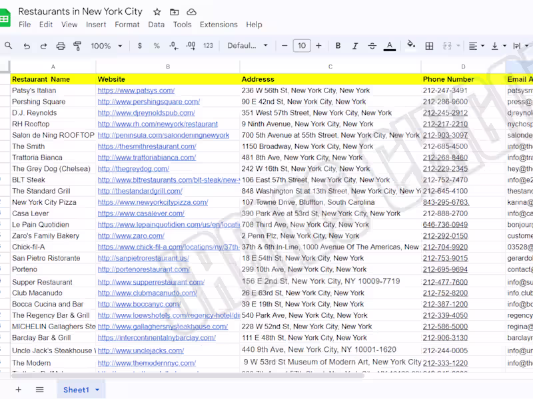
Task: Open the Extensions menu
Action: (219, 25)
